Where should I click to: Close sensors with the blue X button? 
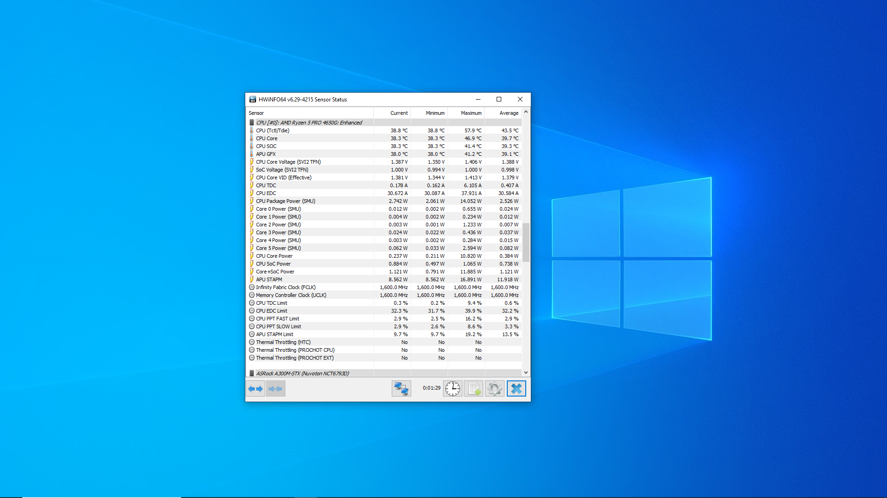516,389
